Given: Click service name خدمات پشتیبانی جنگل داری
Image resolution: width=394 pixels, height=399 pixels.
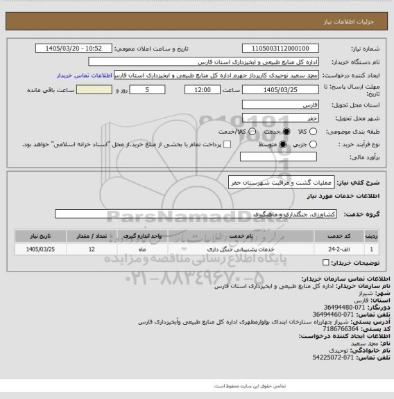Looking at the screenshot, I should (241, 249).
